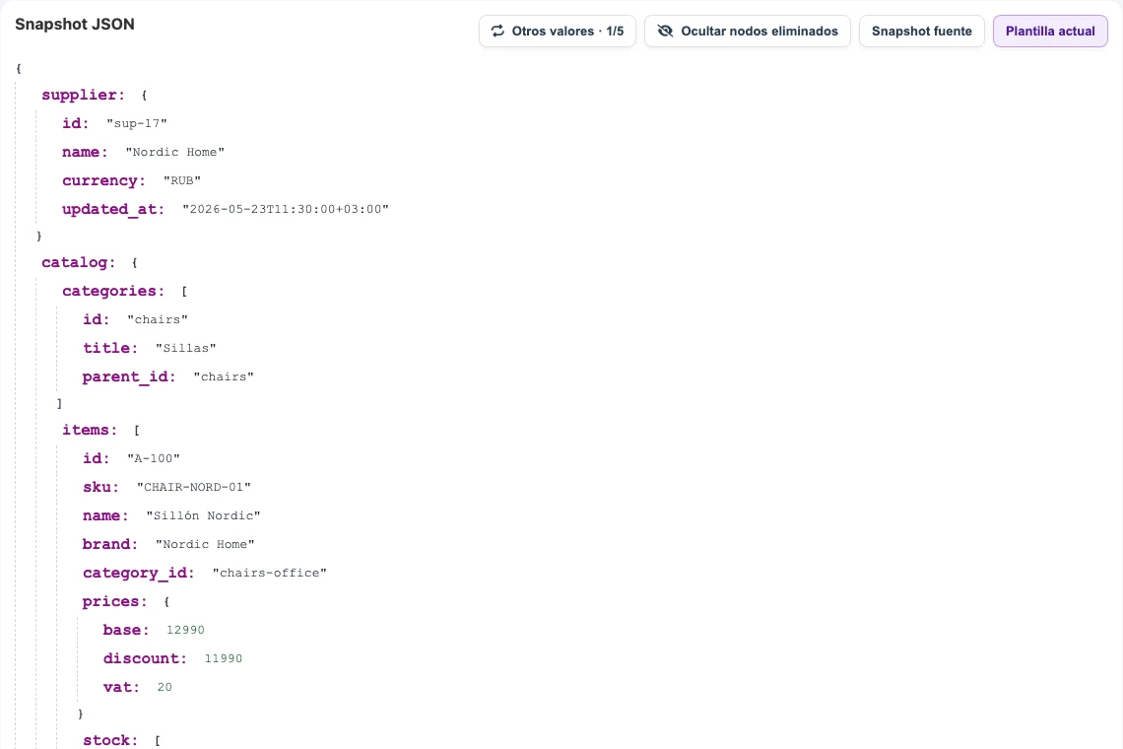This screenshot has height=749, width=1123.
Task: Click the brand key label
Action: (110, 545)
